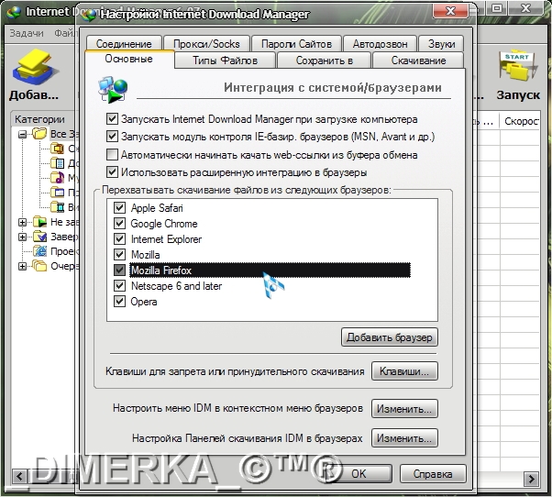Disable launching IDM at computer startup

(x=113, y=119)
